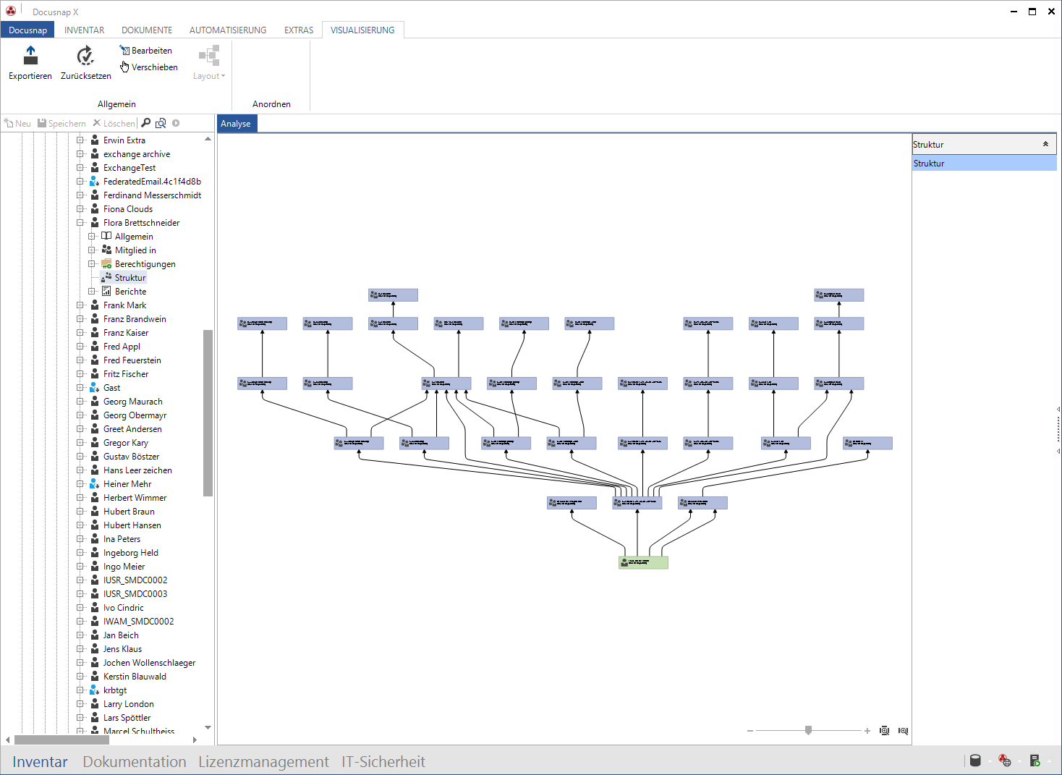Expand the Mitglied in tree node
The image size is (1062, 775).
92,250
